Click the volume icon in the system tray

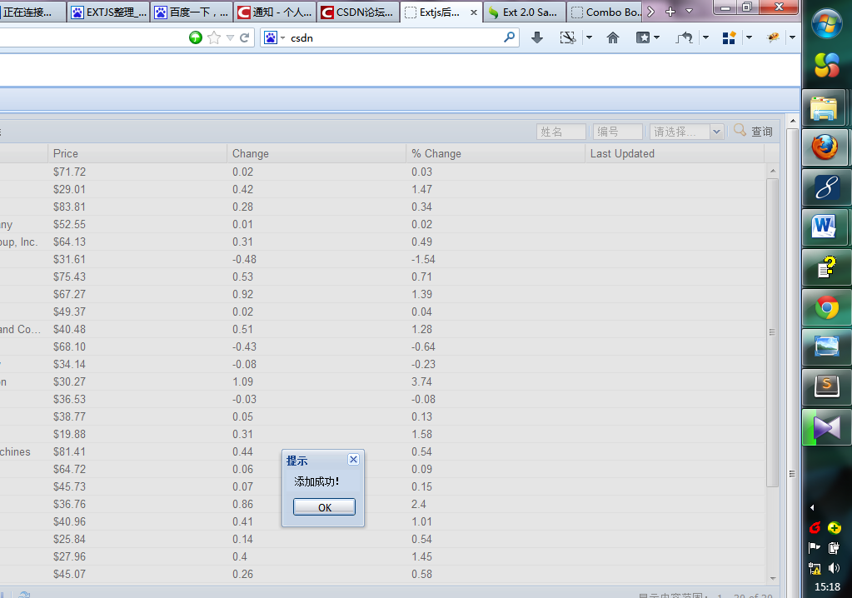834,568
